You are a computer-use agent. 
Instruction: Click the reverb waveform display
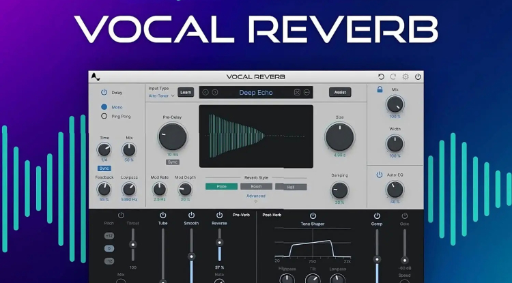[x=256, y=136]
